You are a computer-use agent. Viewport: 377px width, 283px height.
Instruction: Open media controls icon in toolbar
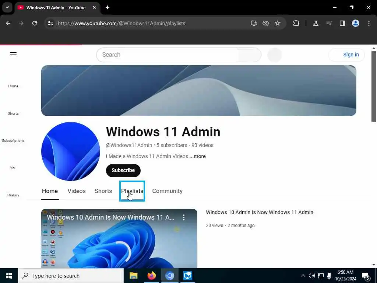click(x=329, y=23)
